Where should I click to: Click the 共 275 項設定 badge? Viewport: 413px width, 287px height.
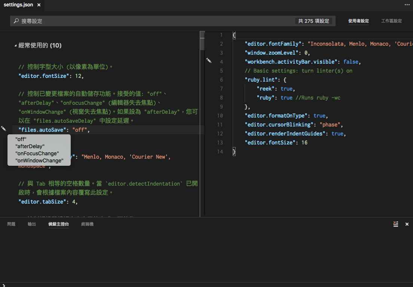coord(314,21)
